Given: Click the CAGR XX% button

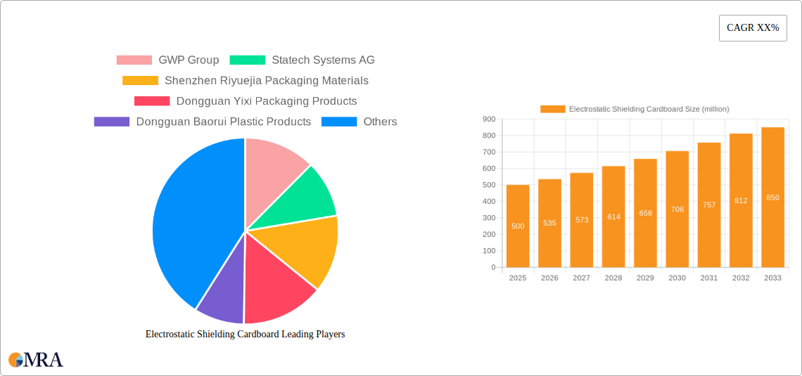Looking at the screenshot, I should click(753, 28).
